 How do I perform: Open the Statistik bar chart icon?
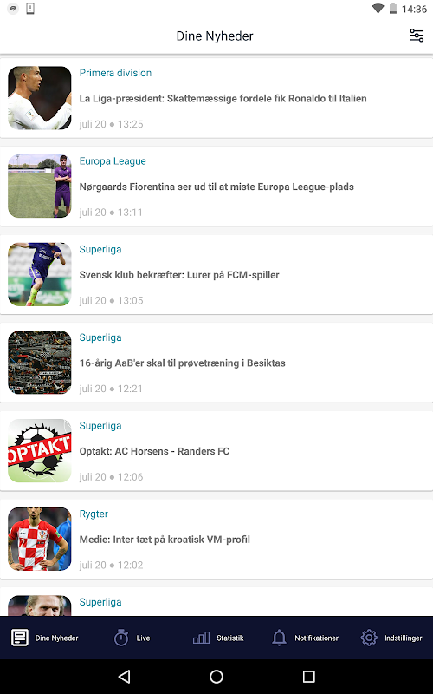201,638
